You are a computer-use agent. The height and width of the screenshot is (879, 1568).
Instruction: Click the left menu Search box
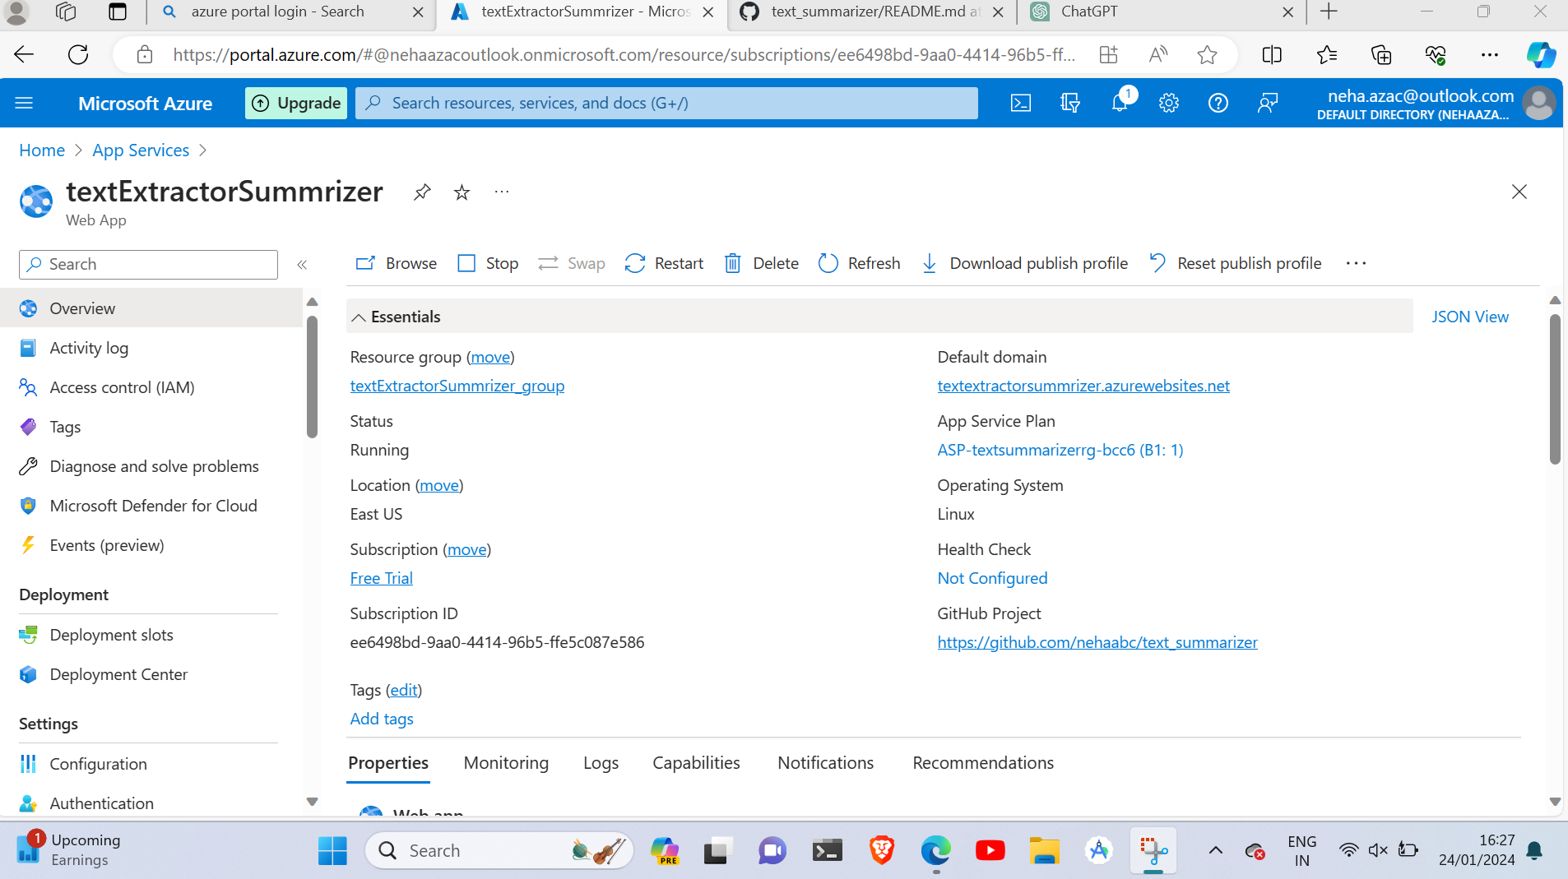point(148,264)
